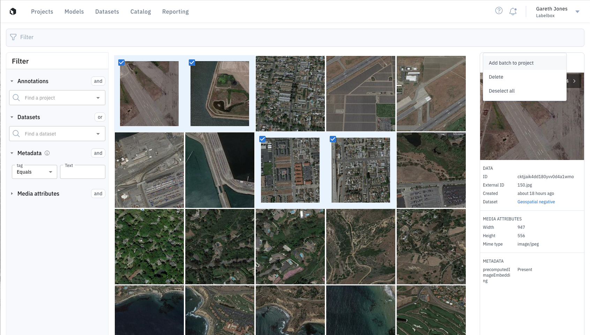Image resolution: width=590 pixels, height=335 pixels.
Task: Go to next image with right chevron
Action: (x=574, y=81)
